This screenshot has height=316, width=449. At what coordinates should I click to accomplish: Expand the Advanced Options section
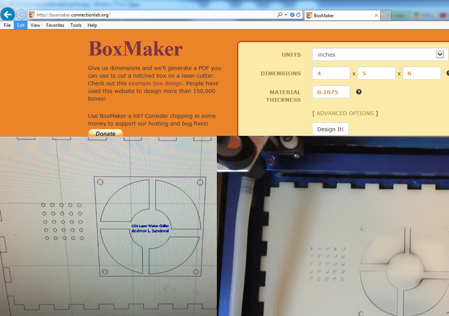pos(345,114)
